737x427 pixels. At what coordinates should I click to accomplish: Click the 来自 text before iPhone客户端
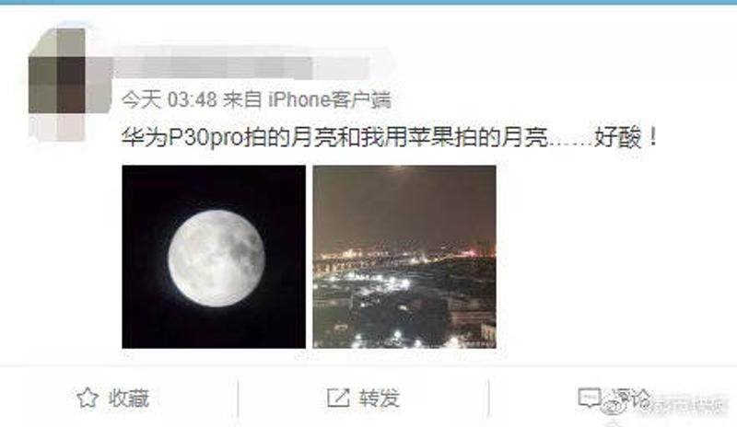click(242, 99)
